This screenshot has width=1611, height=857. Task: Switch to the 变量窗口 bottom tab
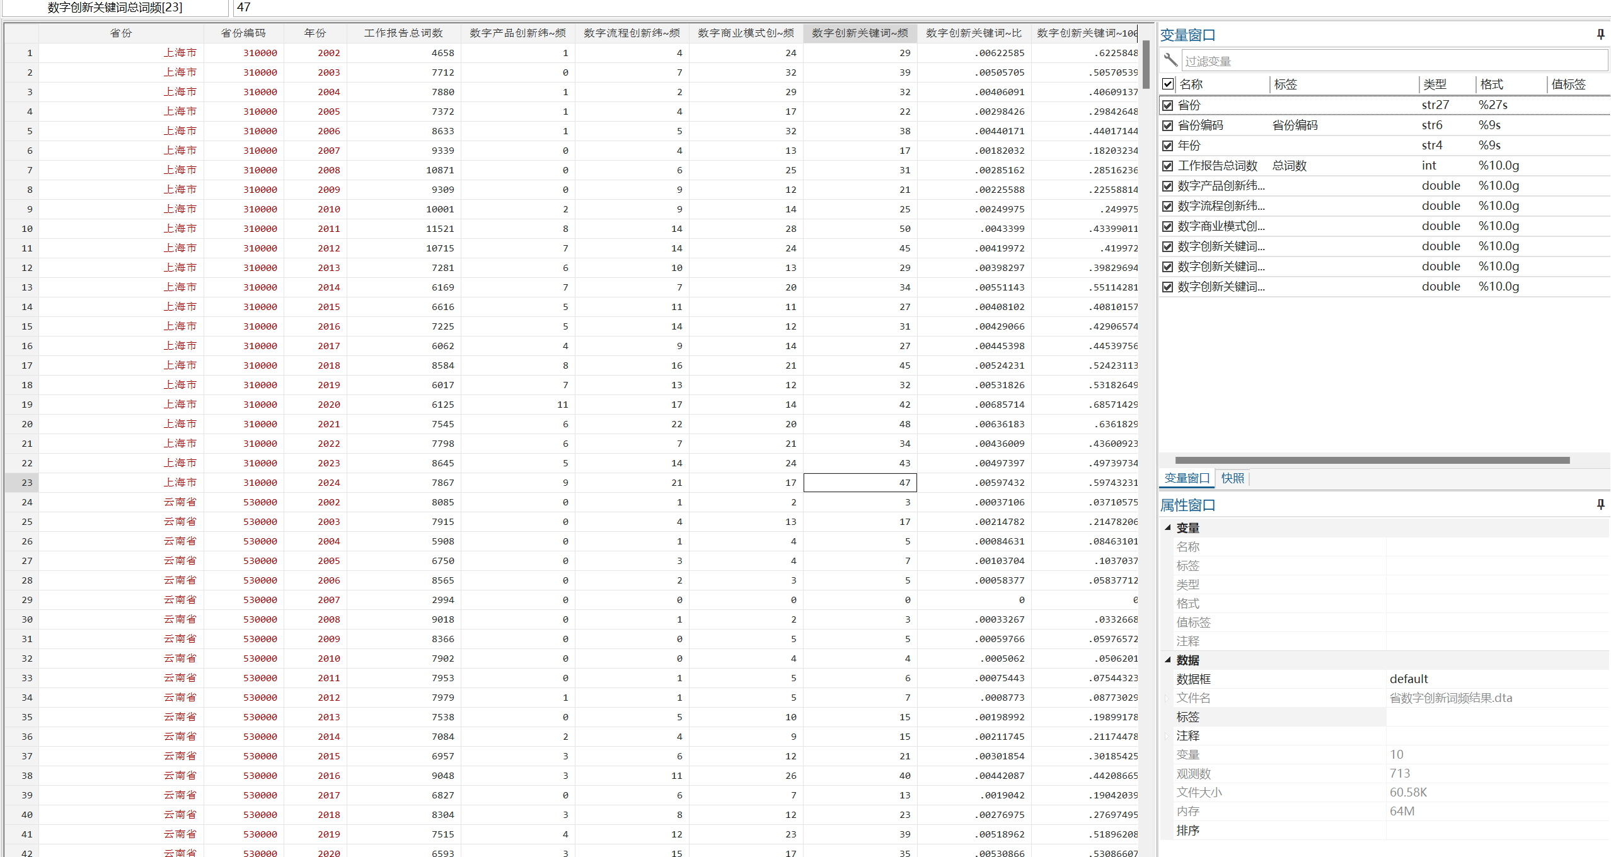[x=1186, y=478]
